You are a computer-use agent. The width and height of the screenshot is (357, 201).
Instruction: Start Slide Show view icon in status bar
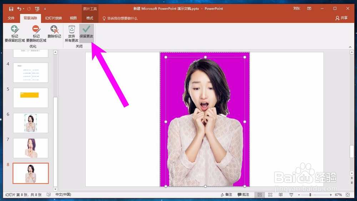[291, 195]
